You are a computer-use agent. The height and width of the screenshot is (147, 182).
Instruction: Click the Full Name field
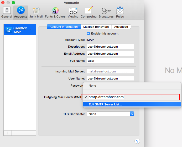110,61
